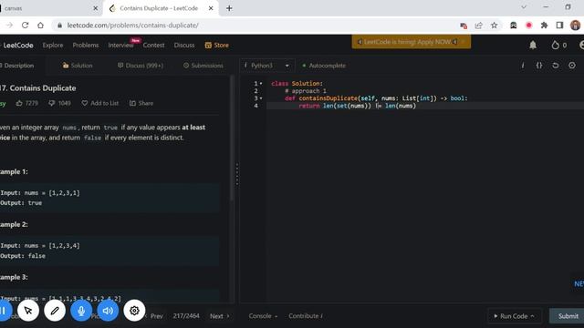Open the extensions puzzle icon
Screen dimensions: 584x328
(544, 26)
